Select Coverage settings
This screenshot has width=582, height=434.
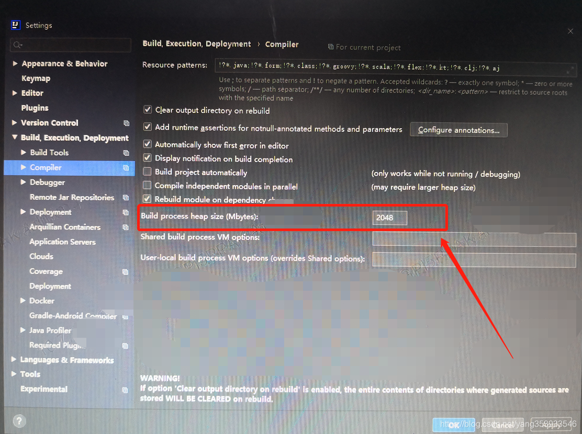[x=46, y=271]
